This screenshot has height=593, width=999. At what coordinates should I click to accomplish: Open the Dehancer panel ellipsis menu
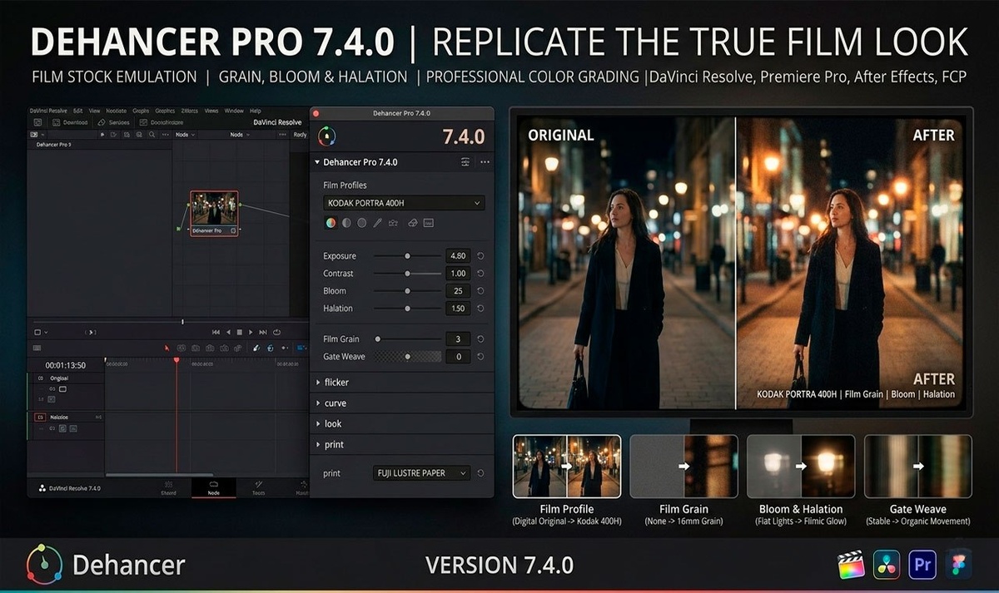click(x=485, y=162)
